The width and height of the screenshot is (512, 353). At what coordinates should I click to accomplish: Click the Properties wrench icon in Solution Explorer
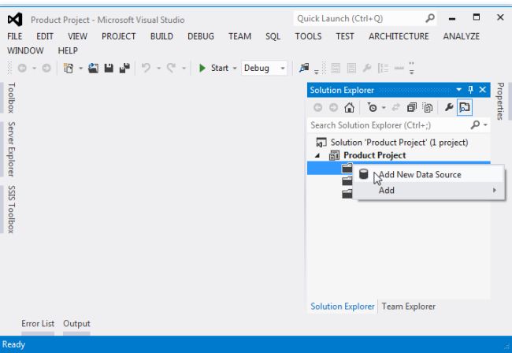click(449, 107)
